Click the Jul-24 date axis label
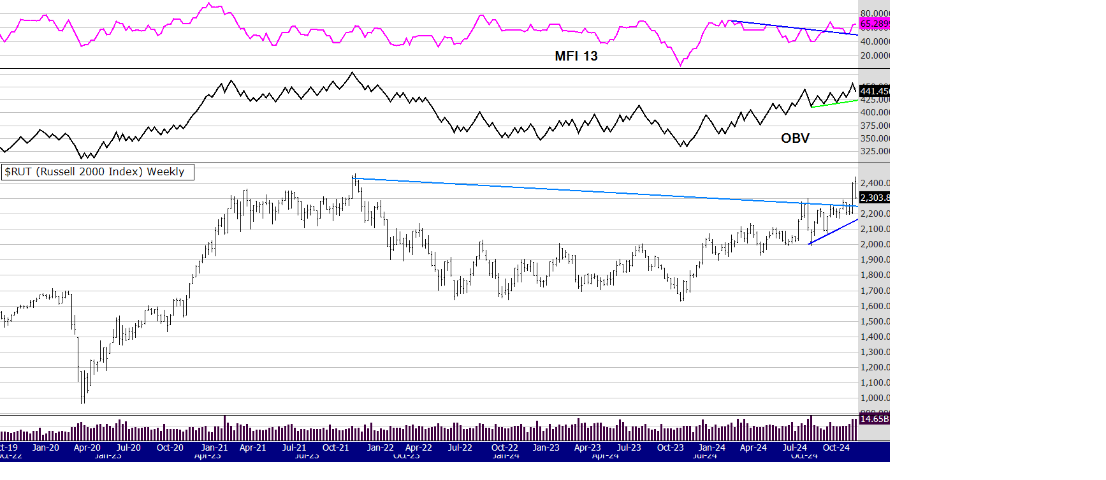 (x=795, y=447)
